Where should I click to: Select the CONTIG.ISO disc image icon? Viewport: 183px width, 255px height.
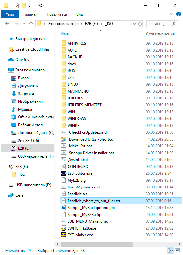click(x=64, y=166)
